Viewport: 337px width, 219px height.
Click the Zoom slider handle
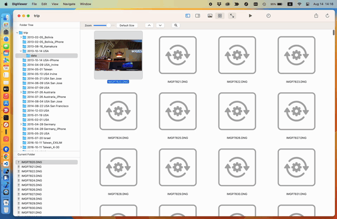[108, 25]
